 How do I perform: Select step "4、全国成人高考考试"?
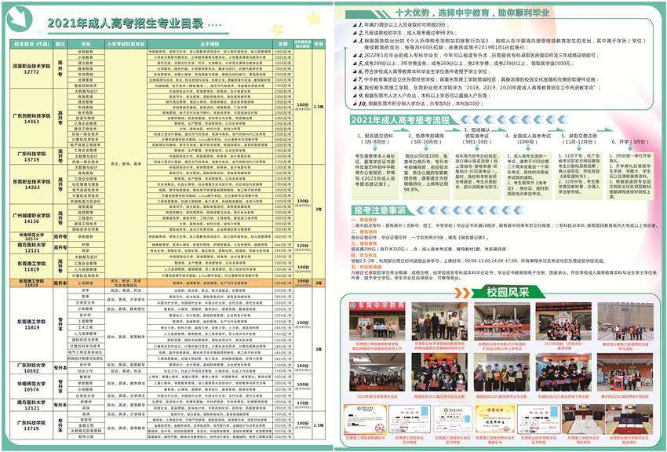pos(527,139)
